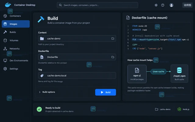
Task: Click code line 'WORKDIR /app'
Action: [140, 30]
